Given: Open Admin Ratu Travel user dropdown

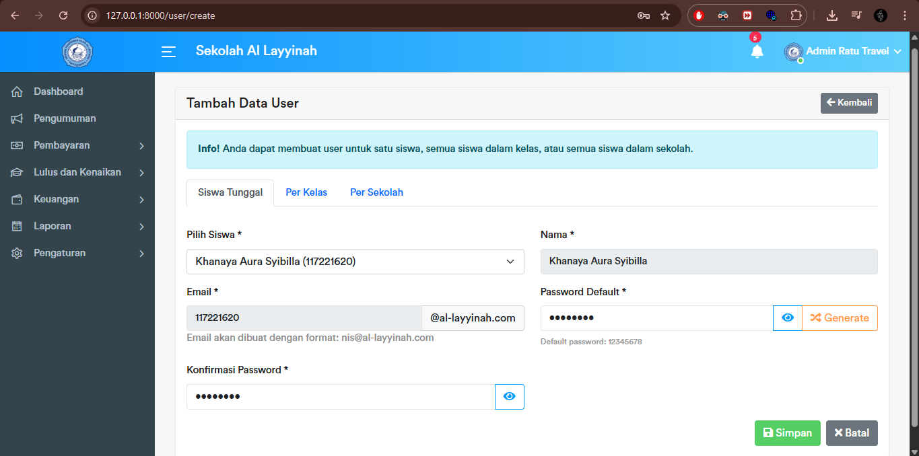Looking at the screenshot, I should (x=844, y=52).
